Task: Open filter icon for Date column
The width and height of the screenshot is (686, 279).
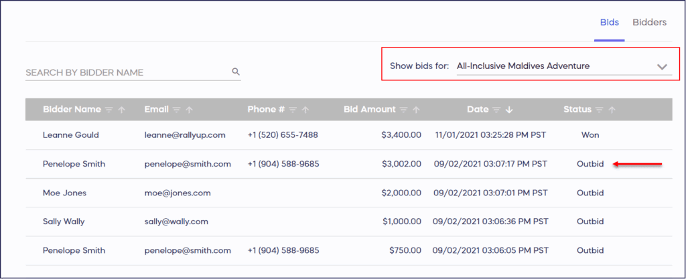Action: point(496,110)
